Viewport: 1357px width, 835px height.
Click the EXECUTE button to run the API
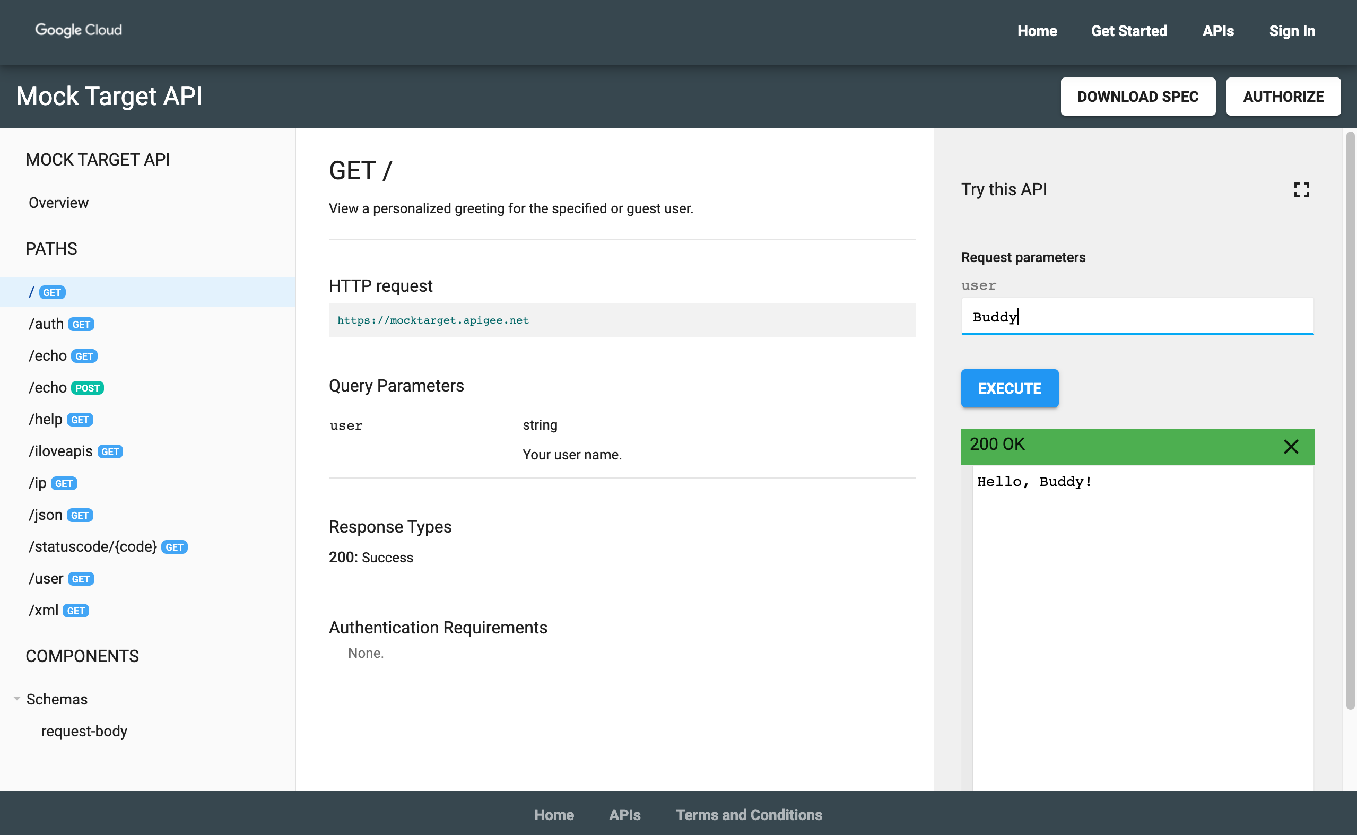1010,388
